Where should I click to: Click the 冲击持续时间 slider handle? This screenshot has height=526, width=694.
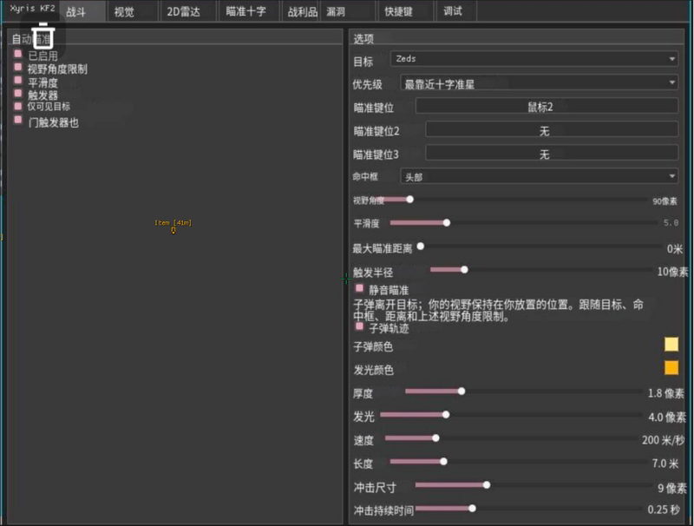click(x=472, y=509)
